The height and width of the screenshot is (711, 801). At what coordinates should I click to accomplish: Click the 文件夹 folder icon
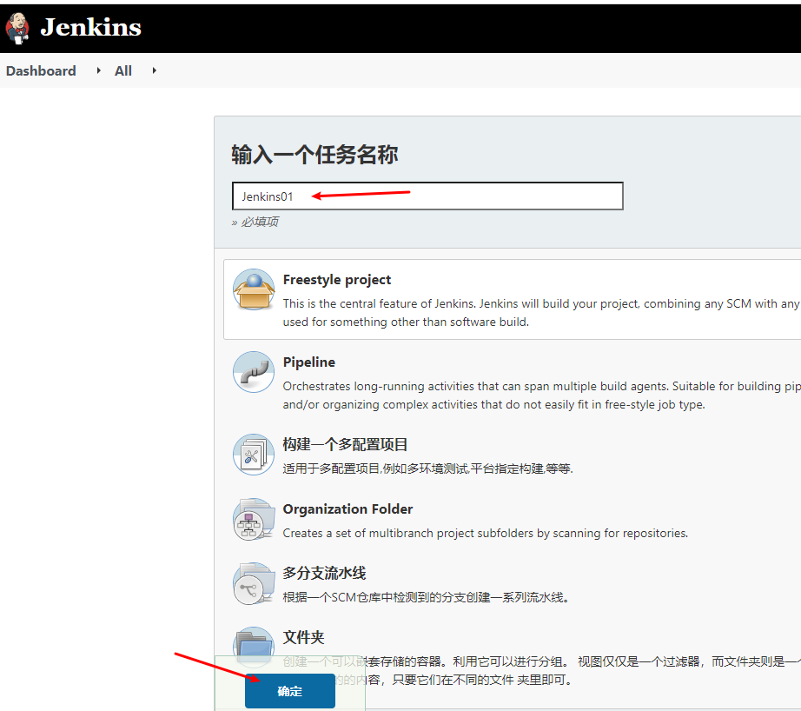253,647
